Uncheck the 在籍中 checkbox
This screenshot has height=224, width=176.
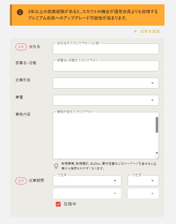click(x=58, y=204)
